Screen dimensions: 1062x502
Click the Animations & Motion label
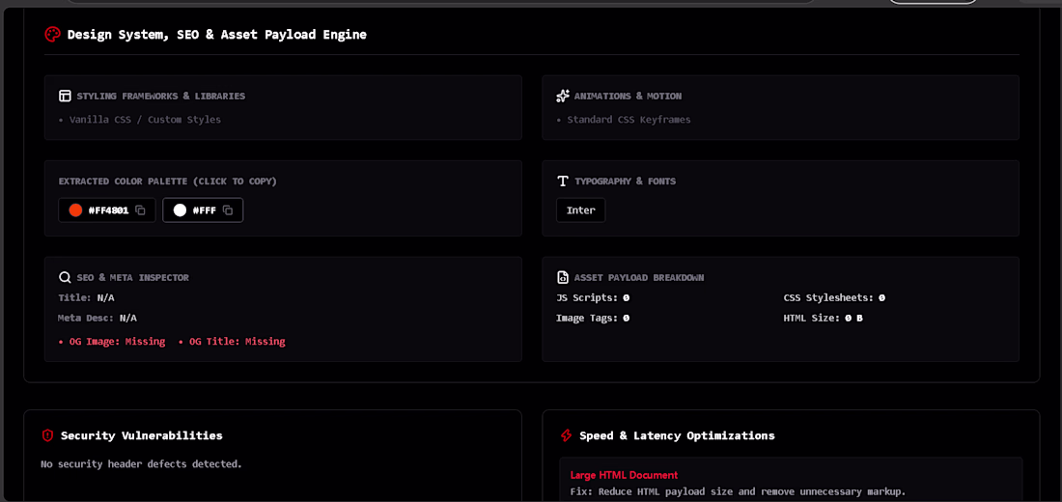[x=628, y=97]
